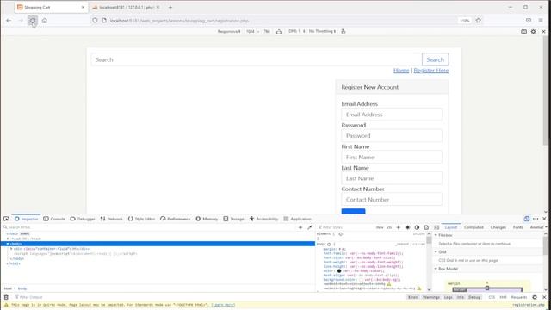Screen dimensions: 551x310
Task: Click the Contact Number input field
Action: pyautogui.click(x=392, y=200)
